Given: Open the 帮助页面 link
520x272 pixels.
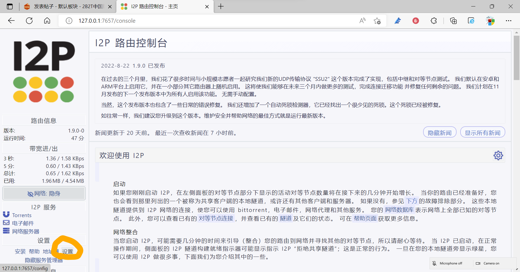Looking at the screenshot, I should pos(365,218).
